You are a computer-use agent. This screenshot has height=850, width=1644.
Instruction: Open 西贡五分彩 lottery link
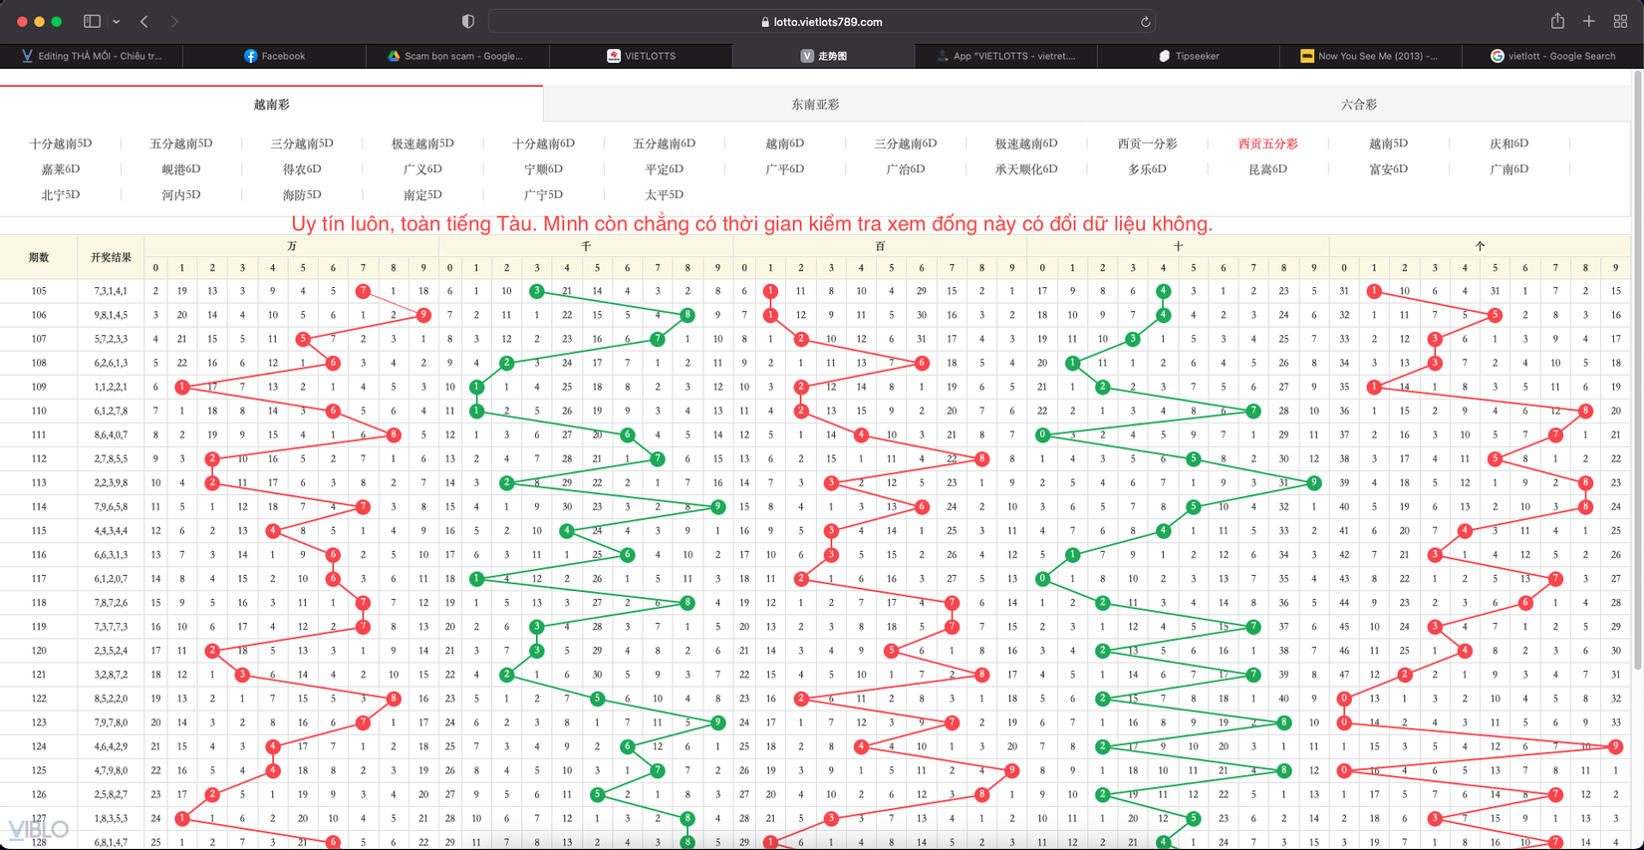(x=1267, y=143)
